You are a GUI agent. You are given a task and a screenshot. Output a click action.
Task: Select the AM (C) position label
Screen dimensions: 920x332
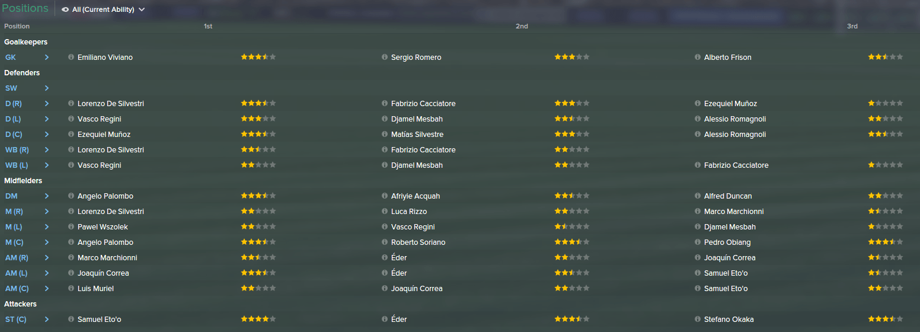(x=17, y=289)
